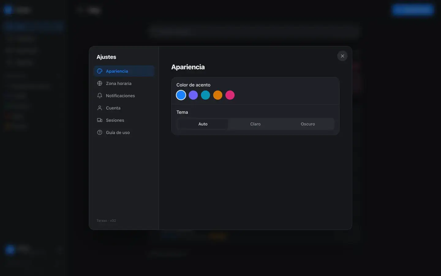Screen dimensions: 441x276
Task: Click the Color de acento label
Action: pyautogui.click(x=193, y=85)
